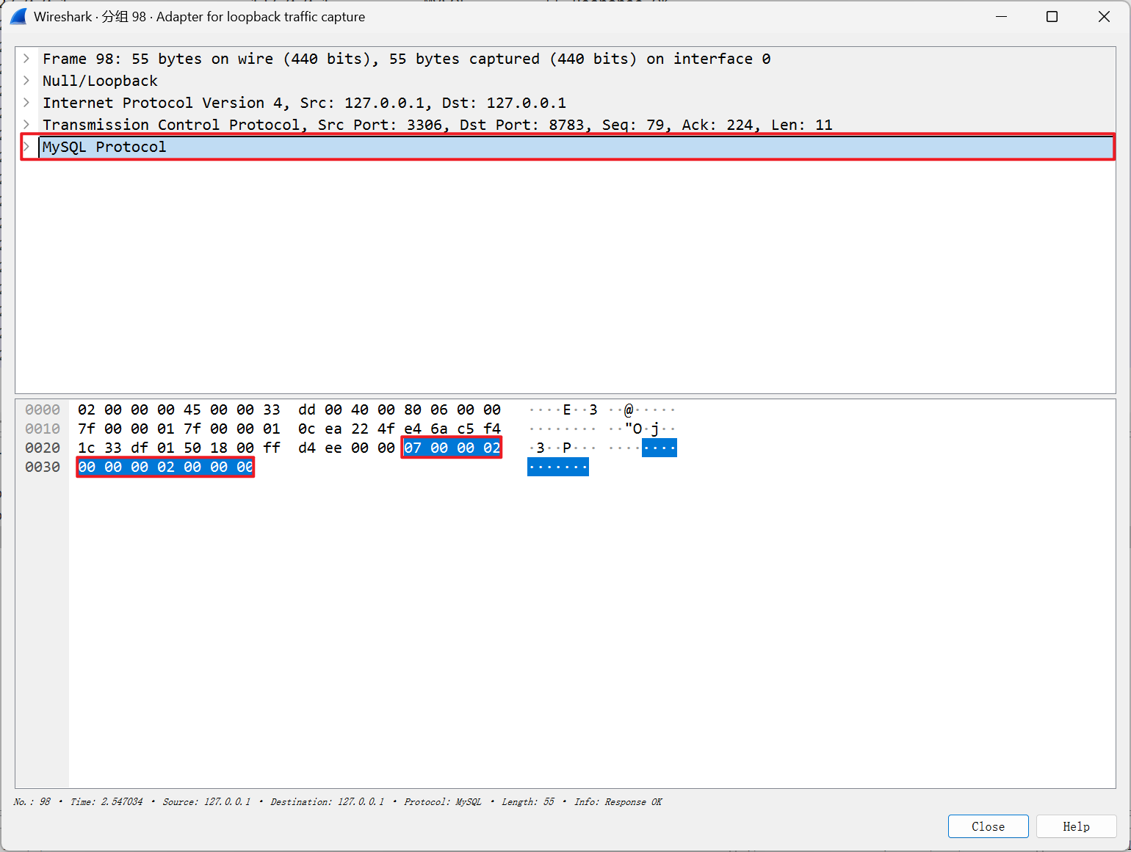
Task: Click status text Destination: 127.0.0.1
Action: point(327,802)
